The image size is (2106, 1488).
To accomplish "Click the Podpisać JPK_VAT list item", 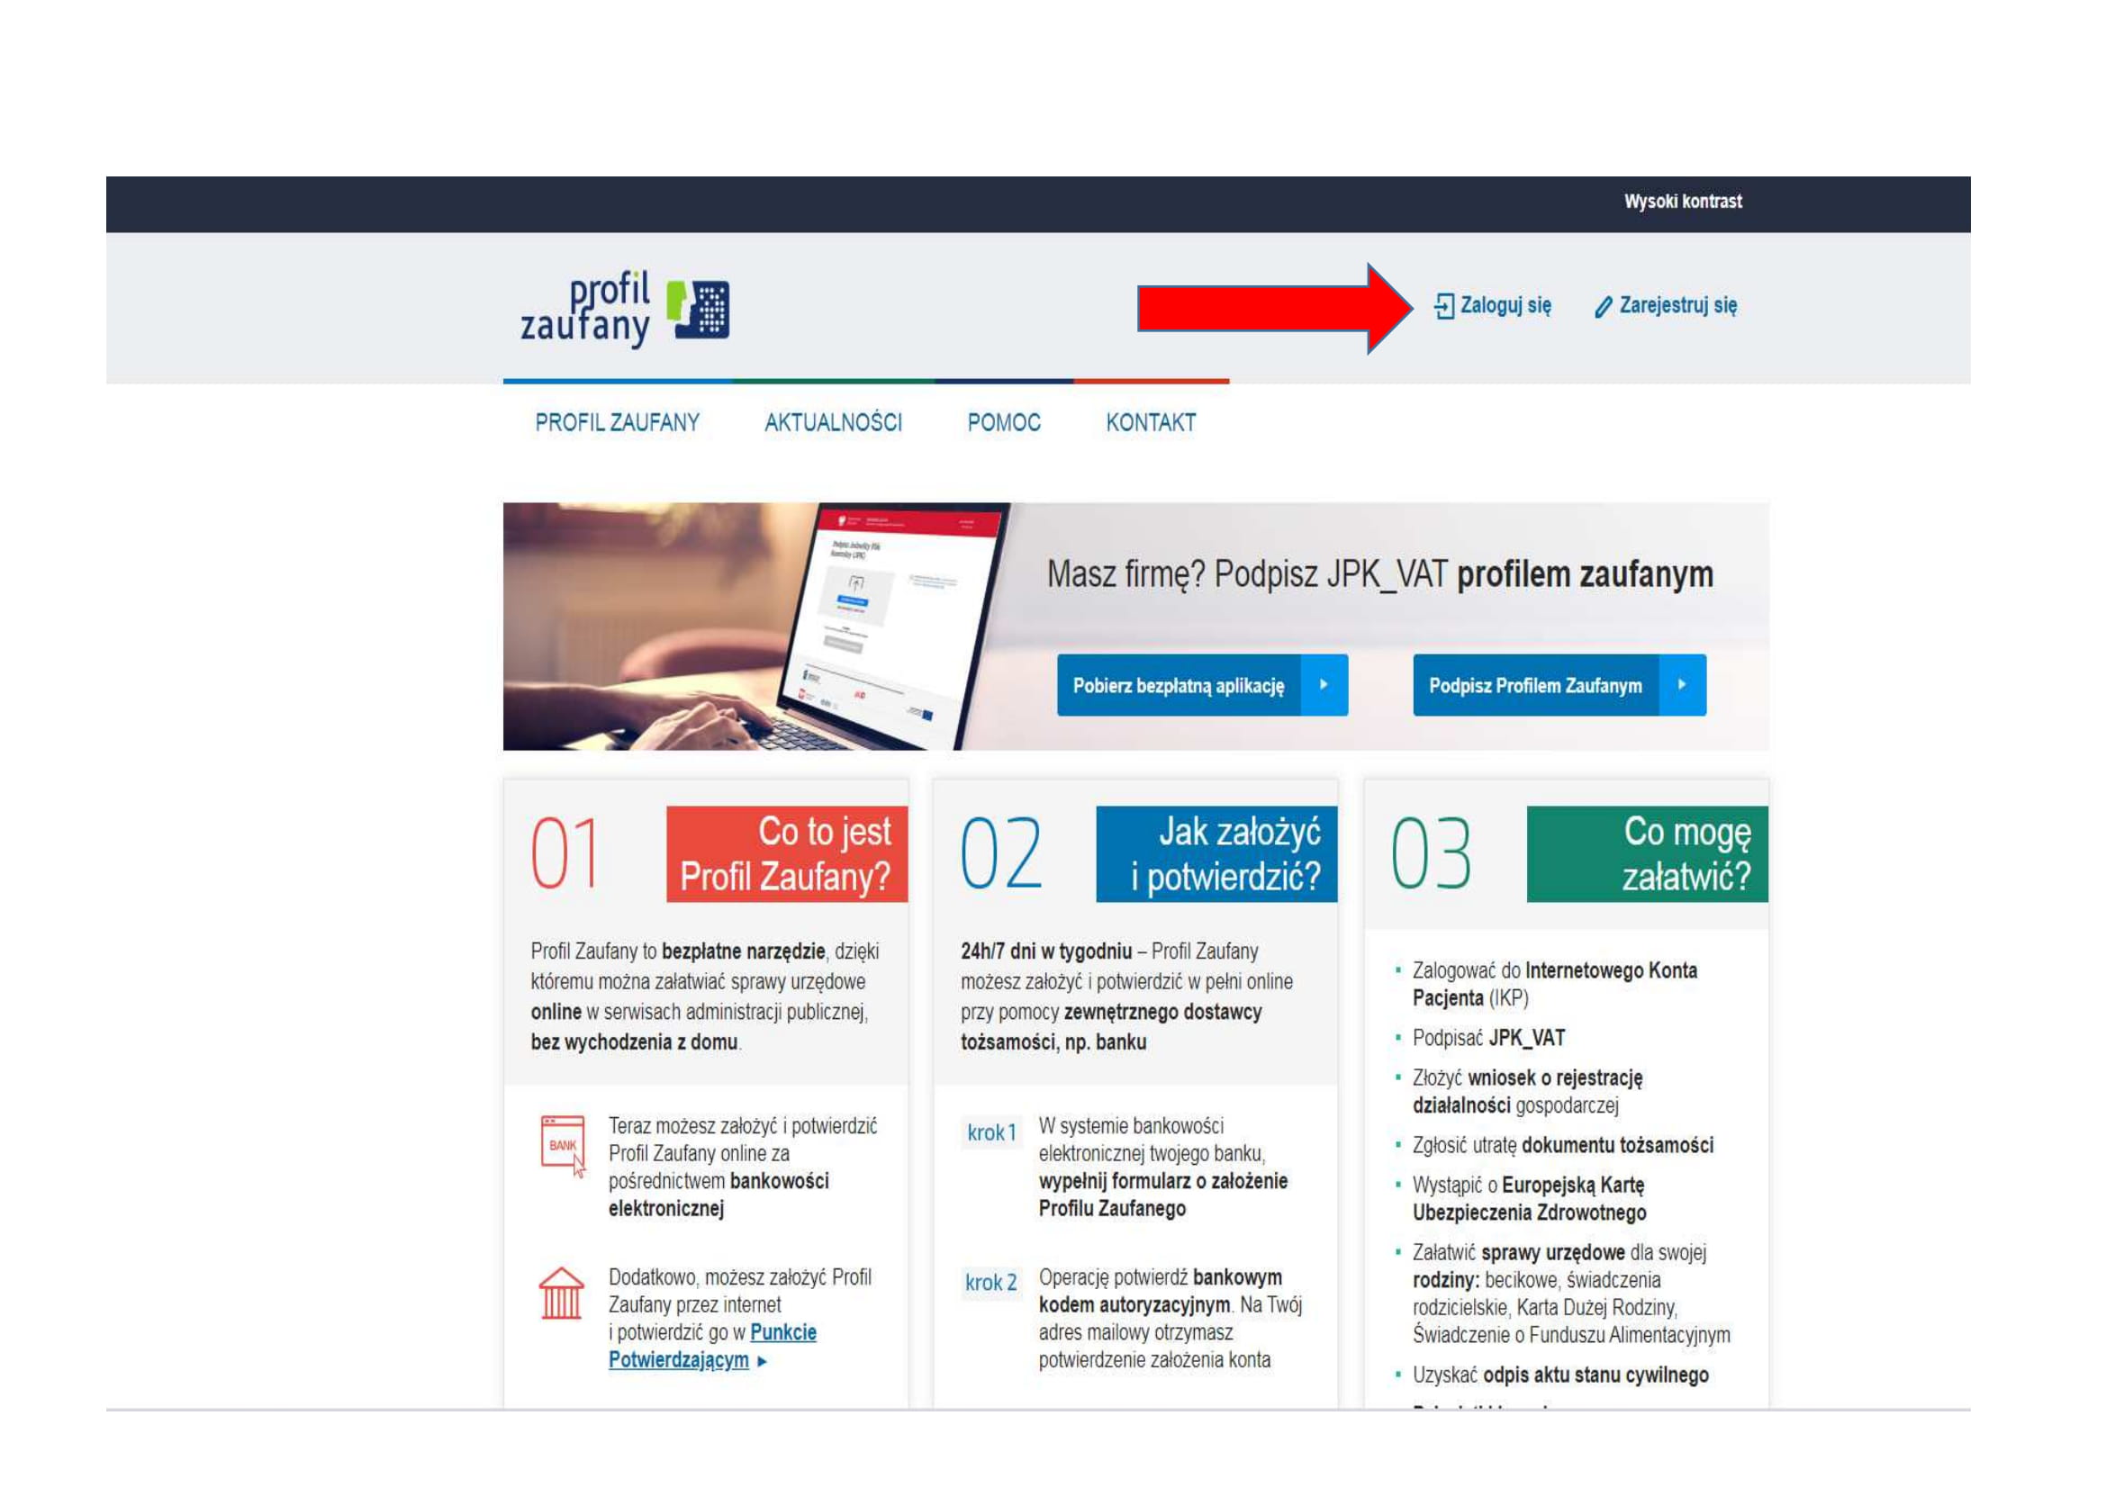I will [x=1488, y=1038].
